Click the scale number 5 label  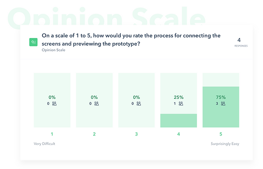pos(221,134)
